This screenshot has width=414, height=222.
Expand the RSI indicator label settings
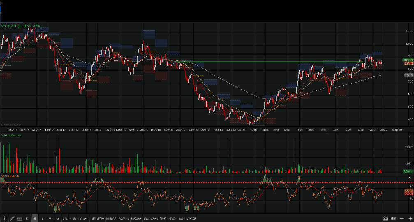point(8,176)
